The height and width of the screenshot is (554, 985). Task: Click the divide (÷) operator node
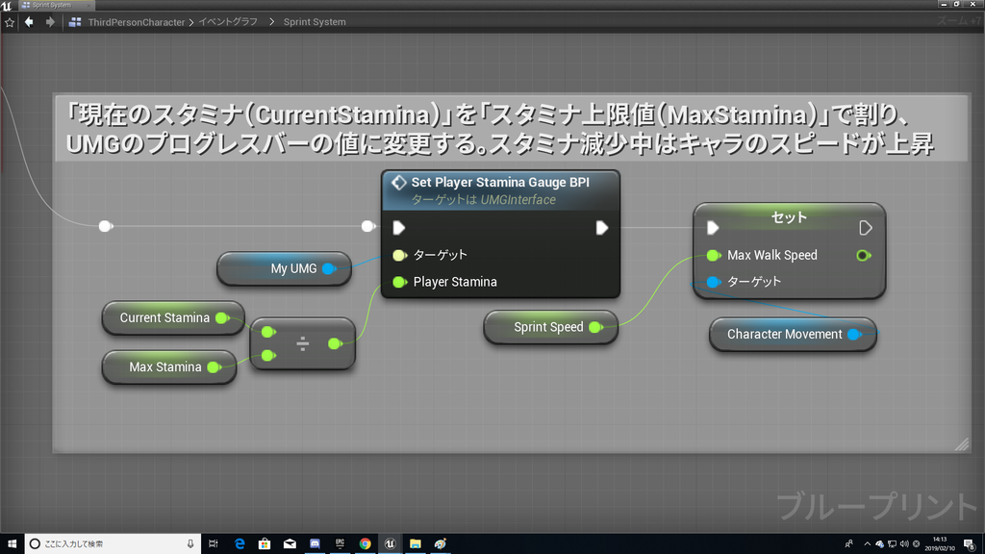click(x=304, y=341)
